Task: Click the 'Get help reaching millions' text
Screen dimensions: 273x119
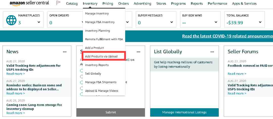Action: coord(183,65)
